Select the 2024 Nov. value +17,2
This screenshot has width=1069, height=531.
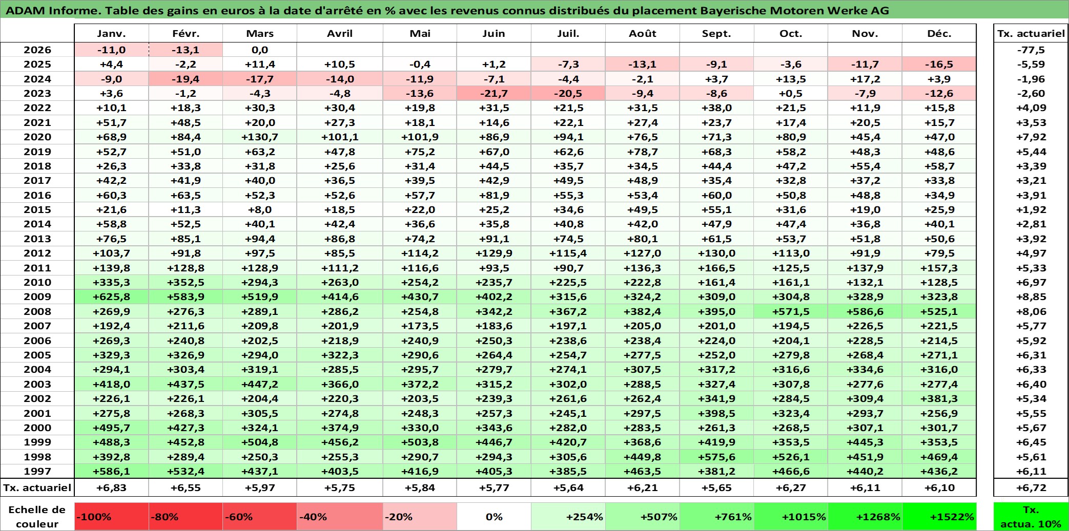click(865, 79)
